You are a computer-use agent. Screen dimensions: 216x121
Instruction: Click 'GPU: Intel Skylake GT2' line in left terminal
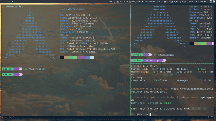[x=88, y=49]
